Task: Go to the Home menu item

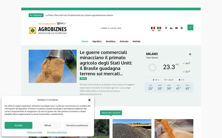Action: click(85, 41)
